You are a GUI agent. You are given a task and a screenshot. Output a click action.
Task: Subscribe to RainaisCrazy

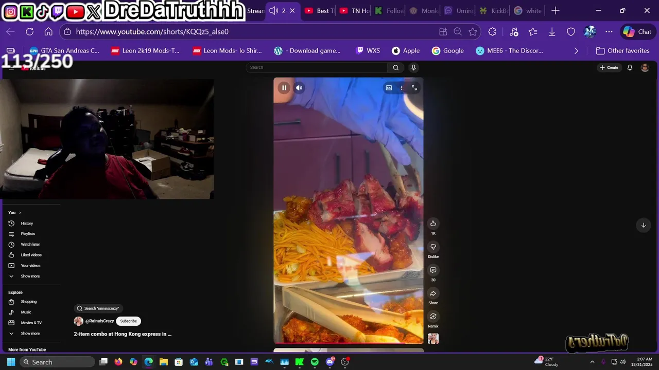[x=128, y=321]
